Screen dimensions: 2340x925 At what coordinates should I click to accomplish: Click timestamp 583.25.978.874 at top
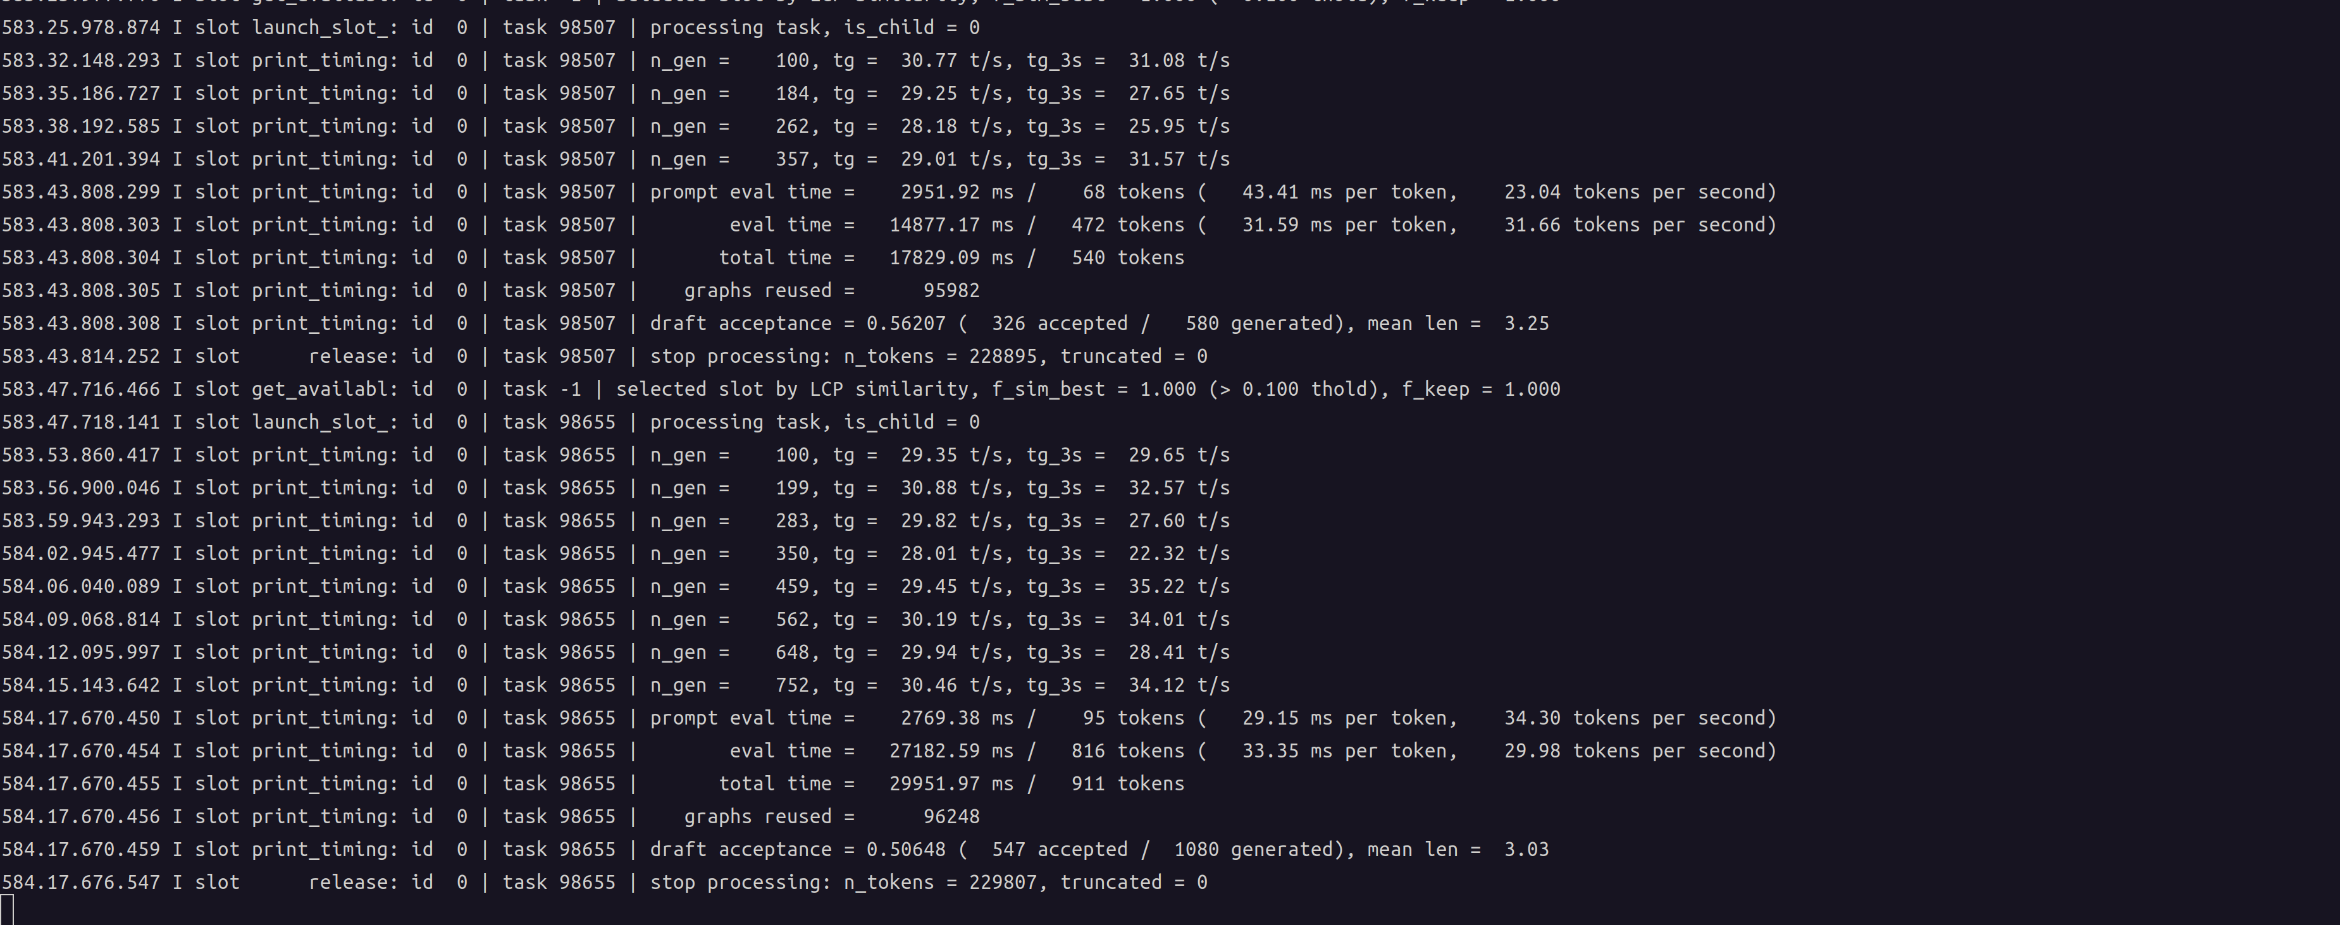click(x=81, y=27)
